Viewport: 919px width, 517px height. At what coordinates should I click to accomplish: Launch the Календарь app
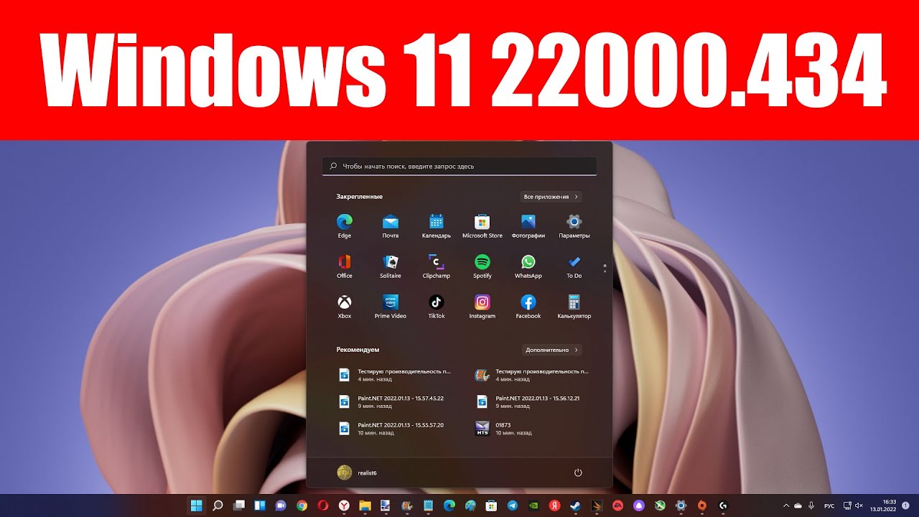pos(437,225)
